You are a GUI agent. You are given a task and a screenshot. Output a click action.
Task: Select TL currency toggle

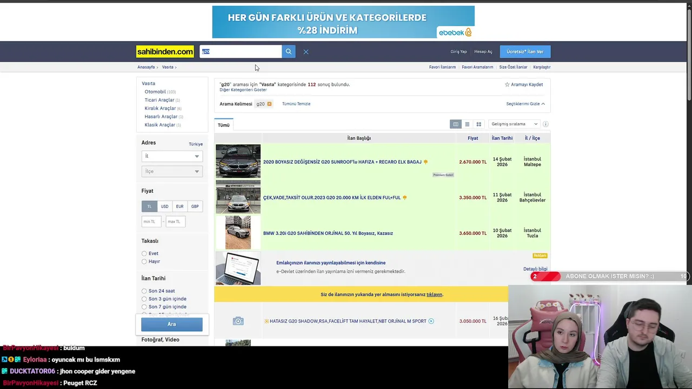149,206
